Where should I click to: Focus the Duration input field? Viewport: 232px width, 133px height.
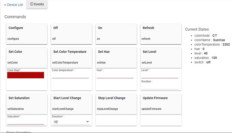tap(160, 87)
